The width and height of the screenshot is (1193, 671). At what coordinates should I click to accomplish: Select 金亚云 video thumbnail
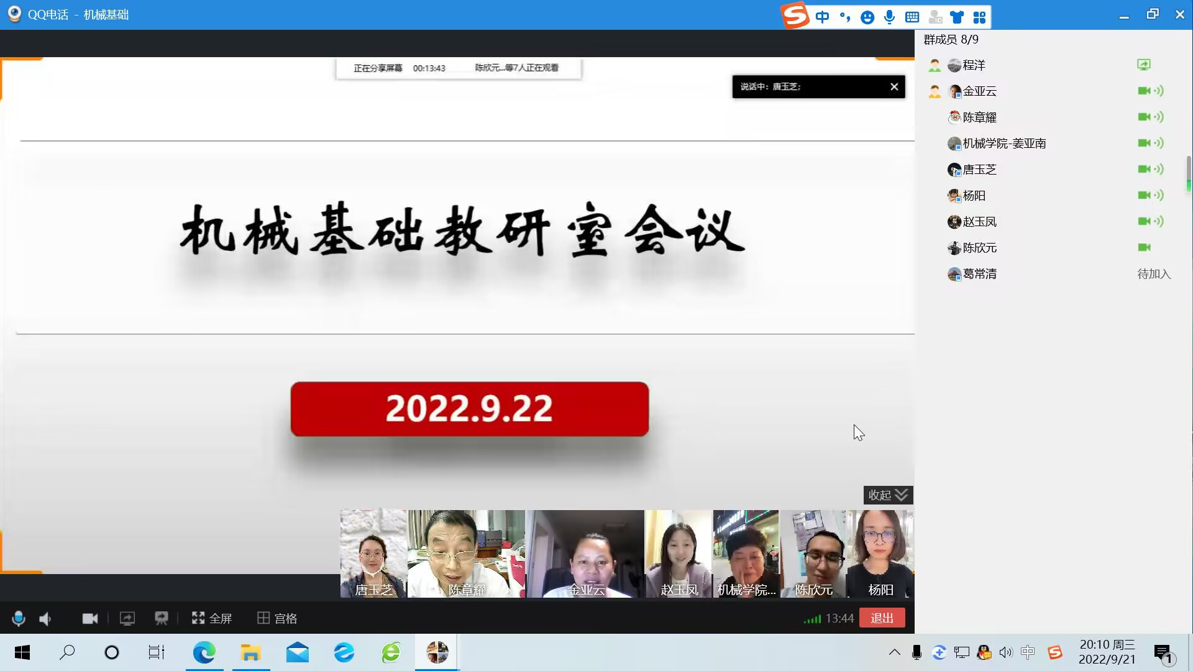585,554
